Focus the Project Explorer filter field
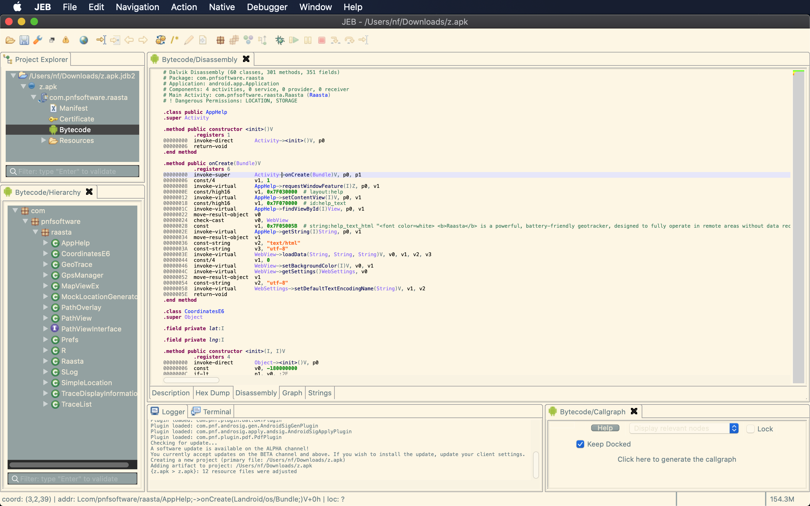810x506 pixels. coord(72,171)
